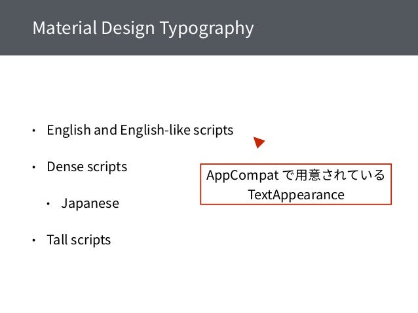The image size is (418, 313).
Task: Select the bullet "English and English-like scripts"
Action: 140,130
